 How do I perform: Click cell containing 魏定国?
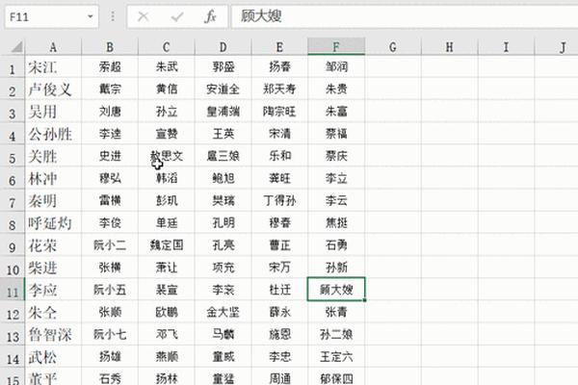tap(167, 245)
